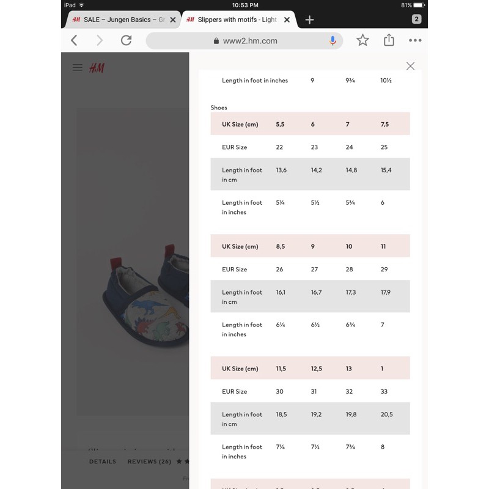Close the SALE – Jungen Basics tab
This screenshot has height=489, width=489.
pos(173,20)
